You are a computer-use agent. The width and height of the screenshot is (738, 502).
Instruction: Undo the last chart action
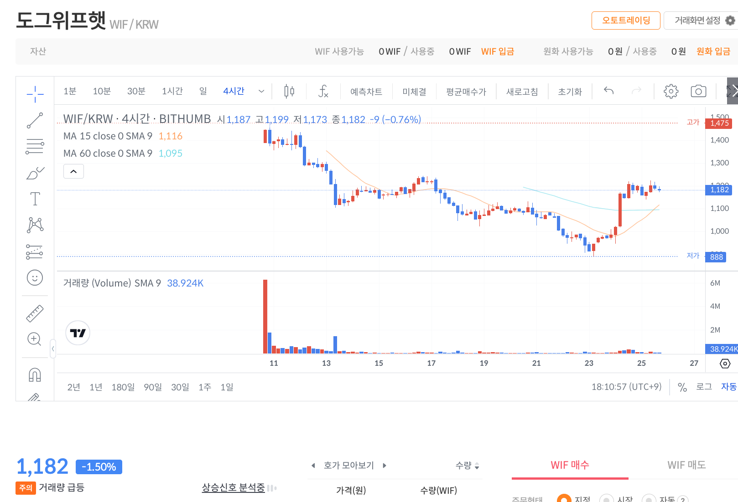608,91
